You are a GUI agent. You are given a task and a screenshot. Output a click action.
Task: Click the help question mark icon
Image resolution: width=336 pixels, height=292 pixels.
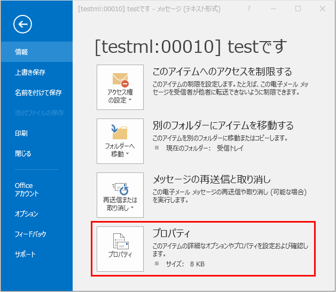coord(248,9)
